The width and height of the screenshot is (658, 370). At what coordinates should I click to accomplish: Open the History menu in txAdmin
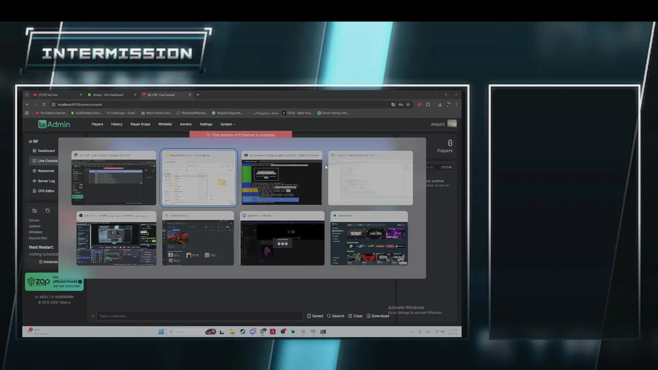[x=117, y=124]
